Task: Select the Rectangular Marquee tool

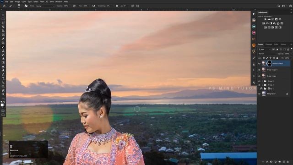Action: tap(3, 19)
